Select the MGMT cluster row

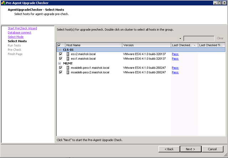coord(141,63)
